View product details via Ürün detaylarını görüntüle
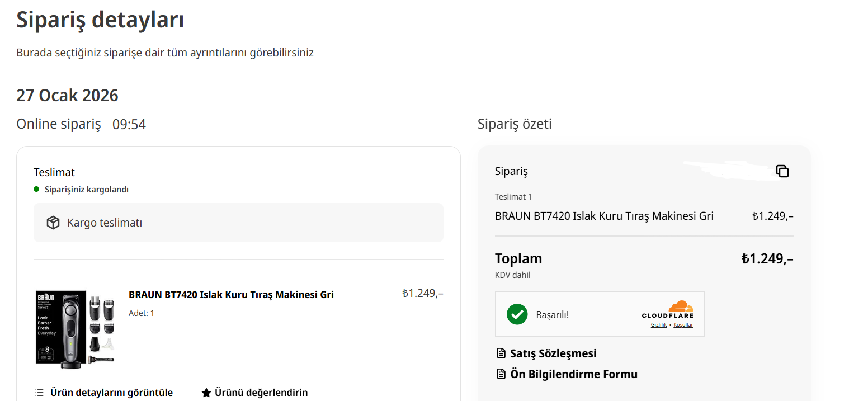Image resolution: width=863 pixels, height=401 pixels. (x=111, y=393)
